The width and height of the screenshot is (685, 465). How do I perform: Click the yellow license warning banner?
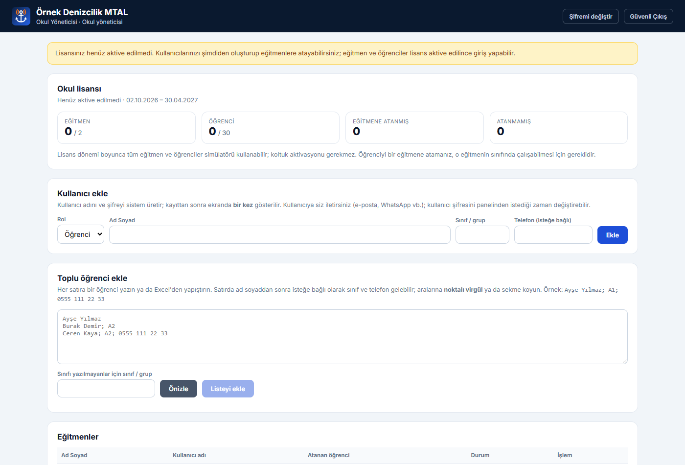pyautogui.click(x=342, y=53)
